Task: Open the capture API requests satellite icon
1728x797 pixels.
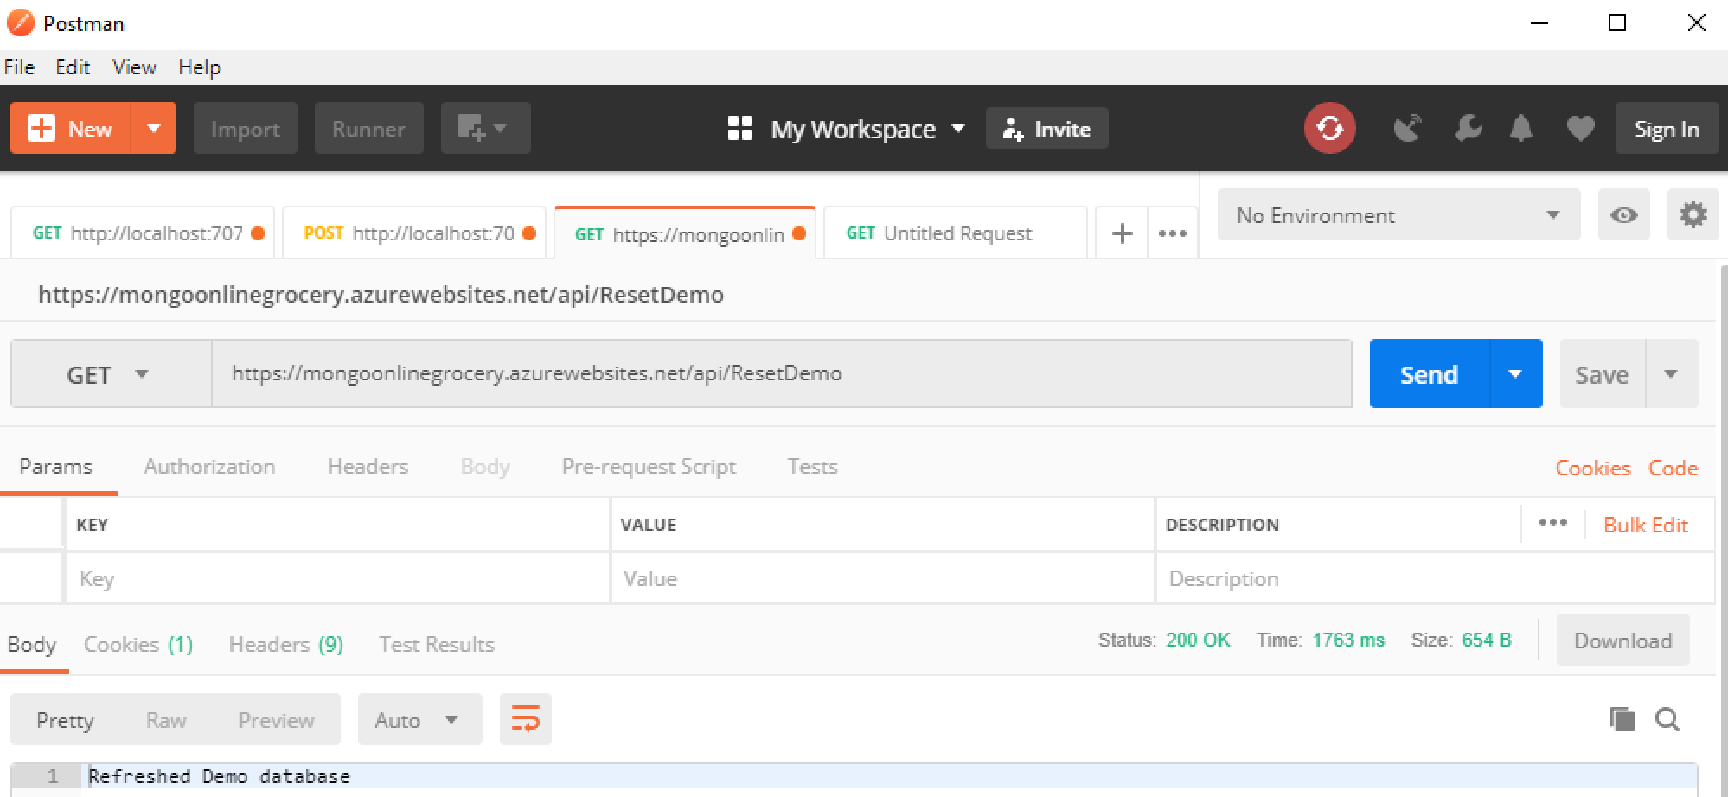Action: click(x=1407, y=129)
